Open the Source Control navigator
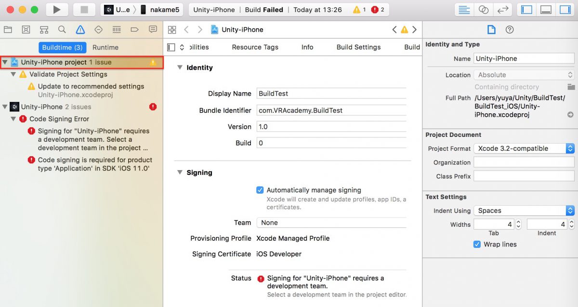The image size is (578, 307). click(x=26, y=30)
